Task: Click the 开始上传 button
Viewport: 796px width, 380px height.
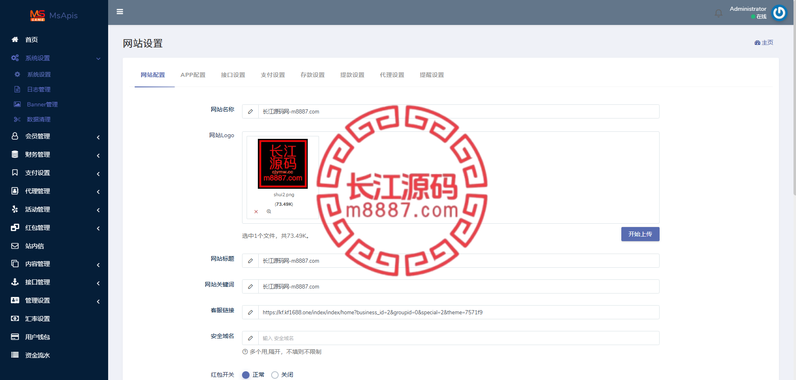Action: [x=640, y=234]
